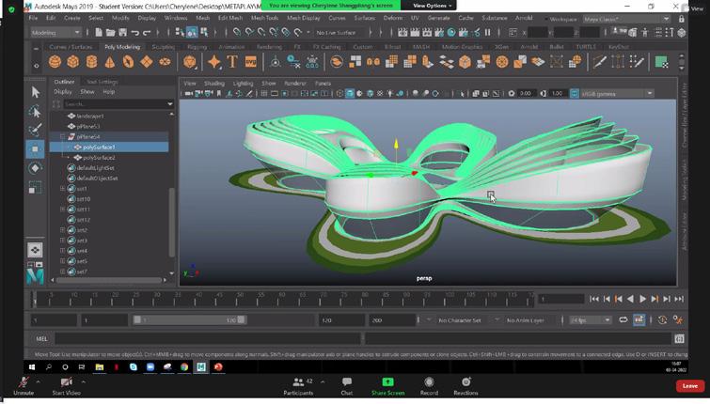Viewport: 710px width, 404px height.
Task: Select the polygon Type text tool
Action: click(232, 62)
